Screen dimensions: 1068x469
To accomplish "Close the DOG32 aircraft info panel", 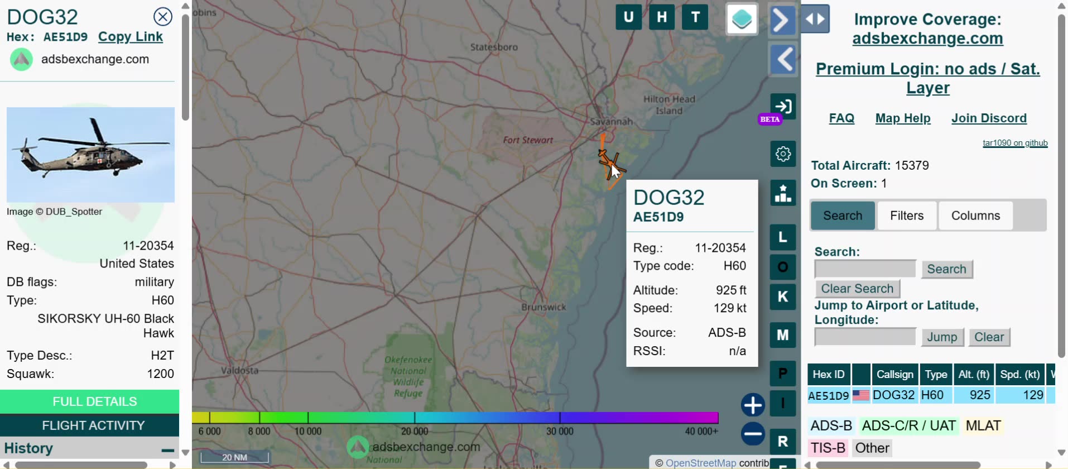I will 163,17.
